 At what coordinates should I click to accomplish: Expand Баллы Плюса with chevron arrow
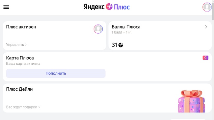[206, 27]
